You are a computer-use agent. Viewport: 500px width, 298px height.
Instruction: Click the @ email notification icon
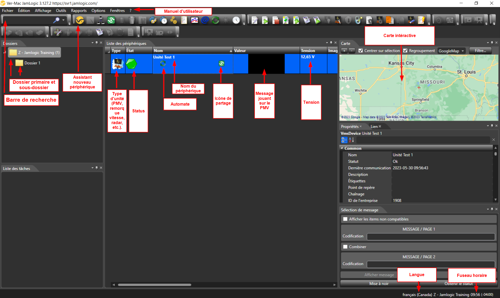click(x=205, y=20)
